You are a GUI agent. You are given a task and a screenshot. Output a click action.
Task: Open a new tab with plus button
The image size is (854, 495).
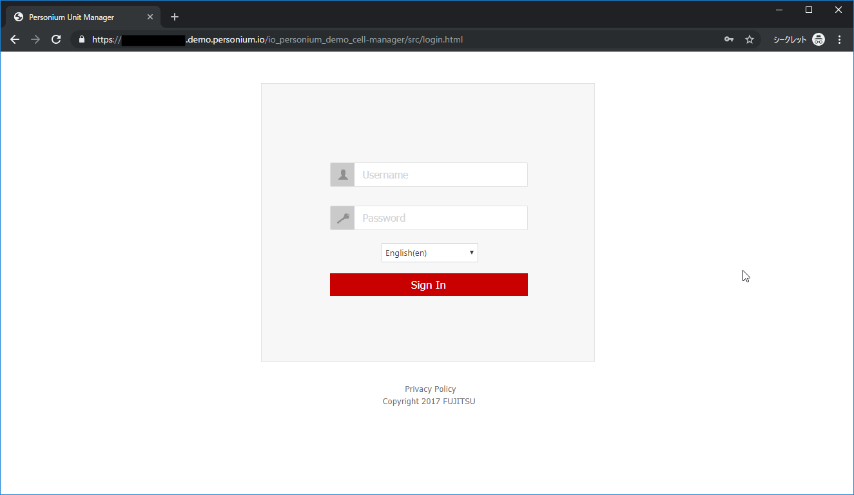175,17
